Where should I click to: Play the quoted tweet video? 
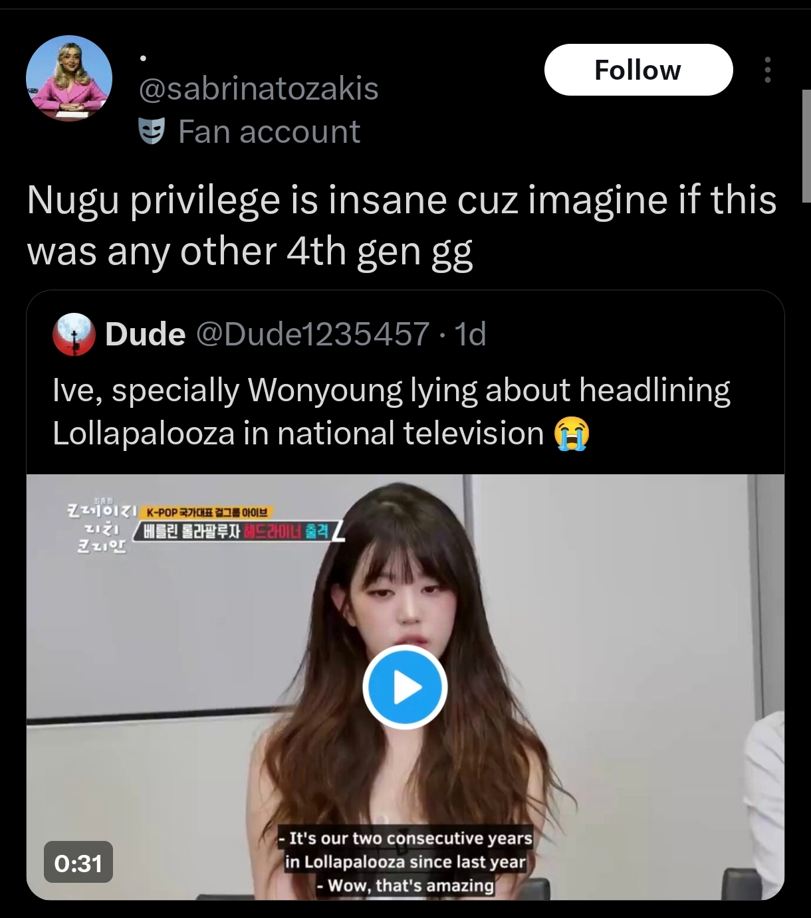pos(405,688)
